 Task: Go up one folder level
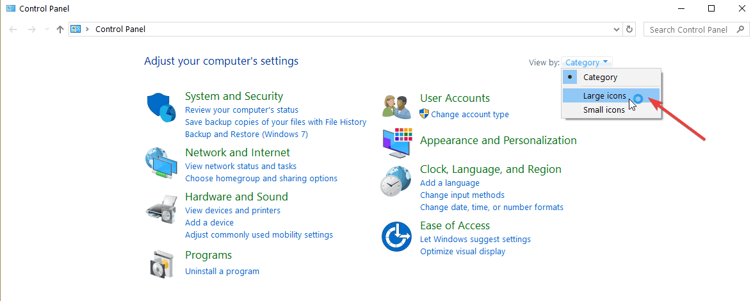[60, 29]
